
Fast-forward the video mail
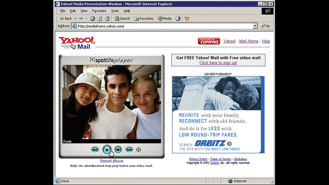pyautogui.click(x=129, y=150)
